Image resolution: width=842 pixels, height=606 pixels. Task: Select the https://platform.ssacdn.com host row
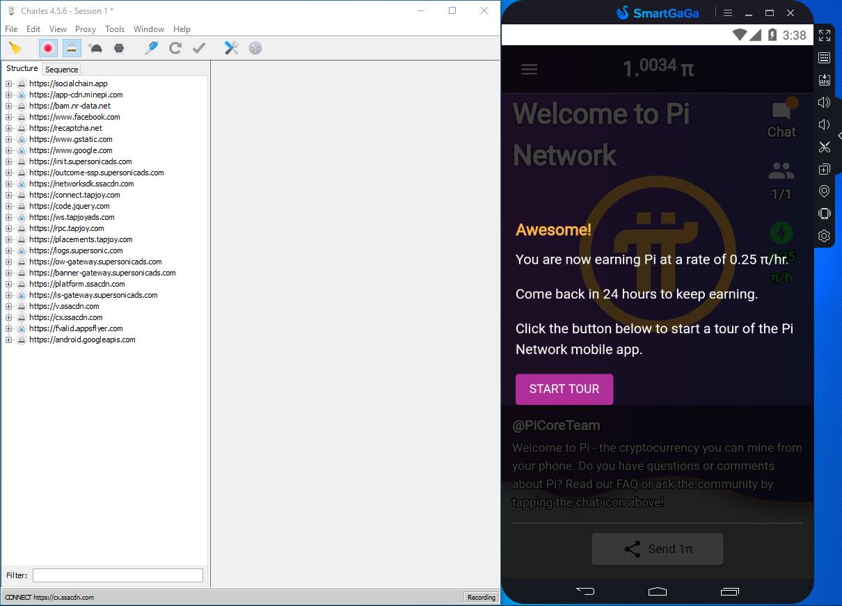pyautogui.click(x=77, y=284)
